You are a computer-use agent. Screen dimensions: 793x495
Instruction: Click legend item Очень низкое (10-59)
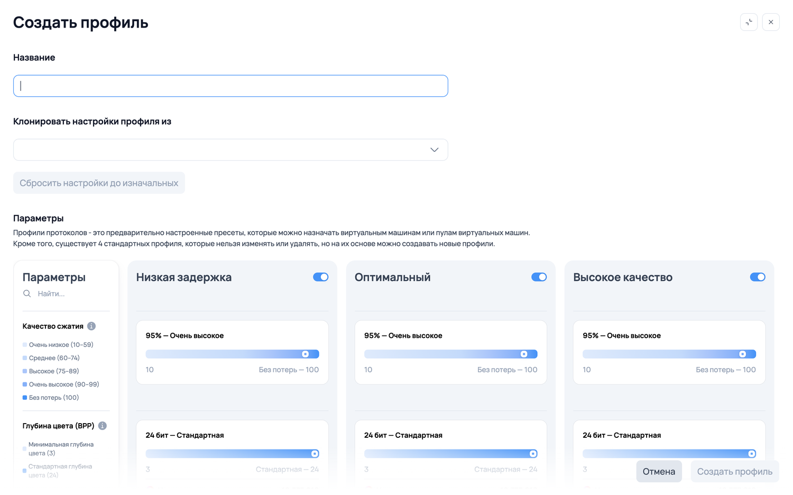click(x=58, y=345)
